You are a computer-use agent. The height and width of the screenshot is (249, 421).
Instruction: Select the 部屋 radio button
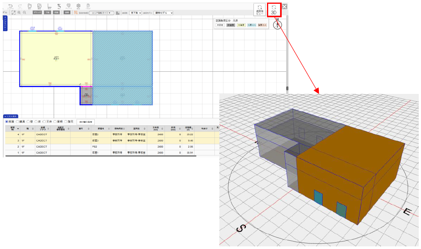tap(6, 122)
